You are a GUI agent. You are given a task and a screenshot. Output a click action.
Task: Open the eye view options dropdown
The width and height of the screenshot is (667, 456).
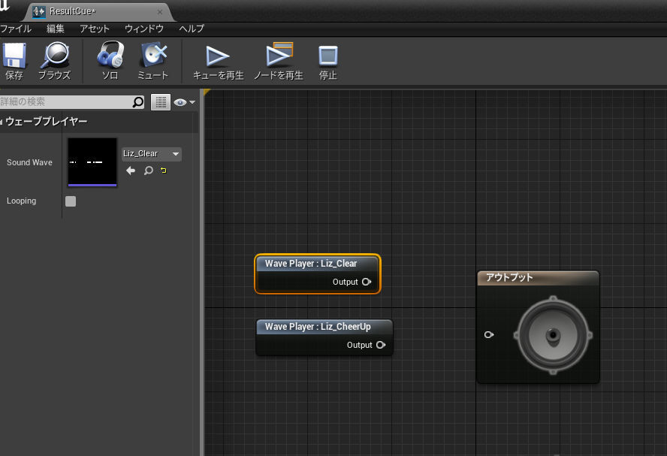184,102
